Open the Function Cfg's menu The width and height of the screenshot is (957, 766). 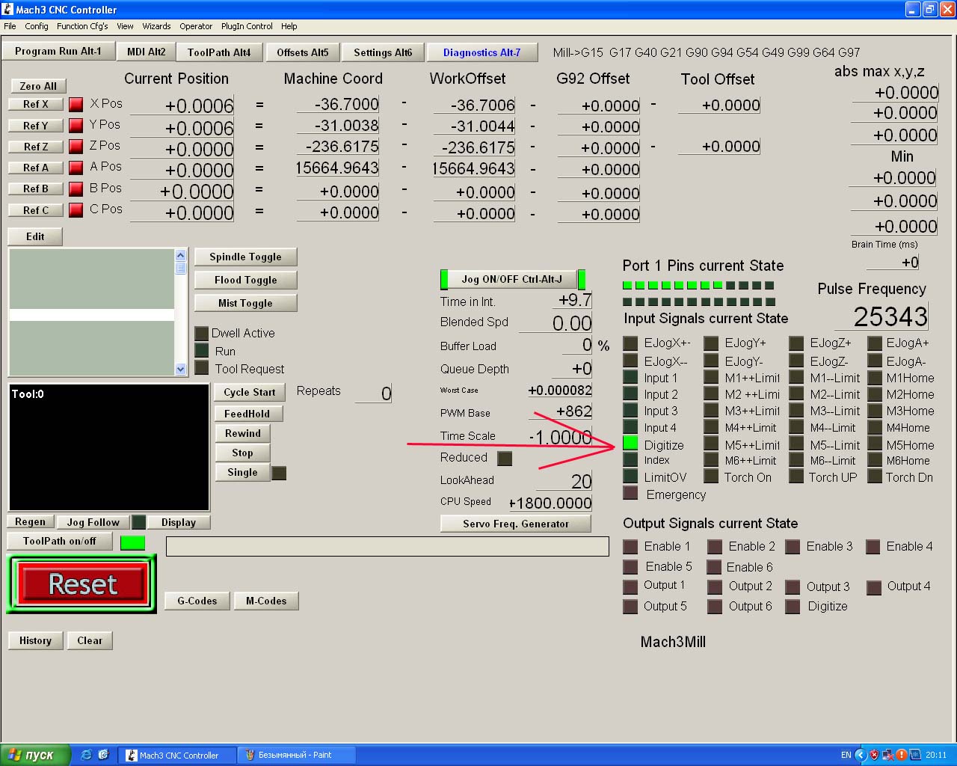[x=82, y=26]
